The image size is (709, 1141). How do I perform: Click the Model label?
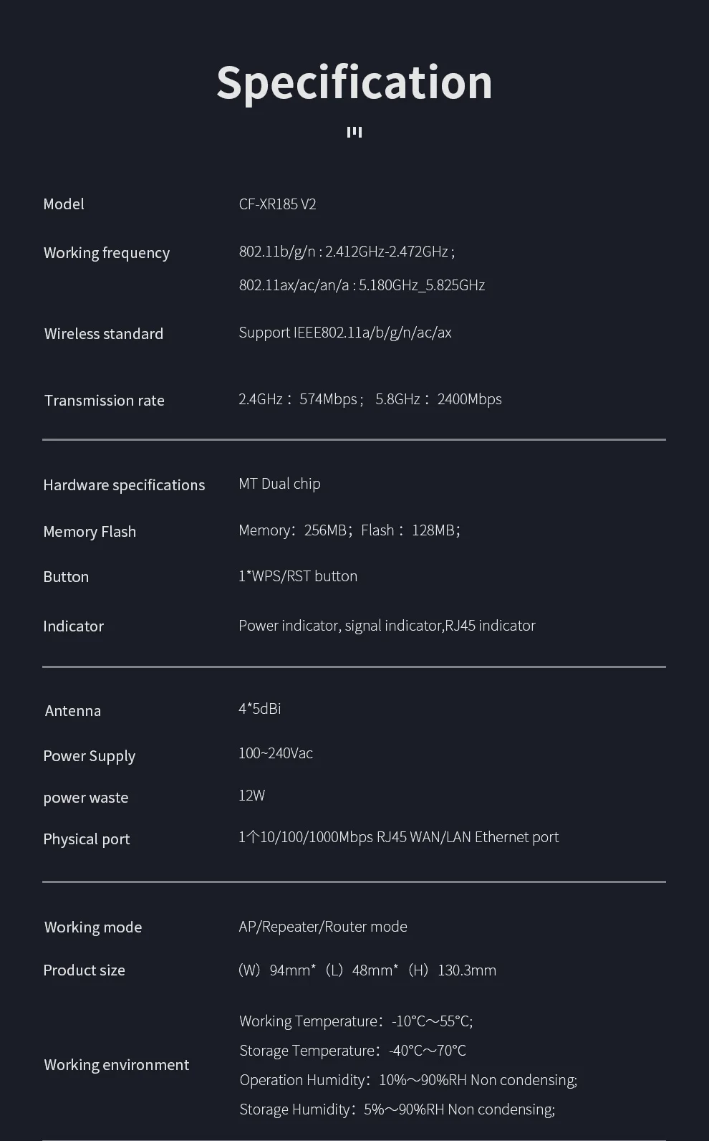64,204
